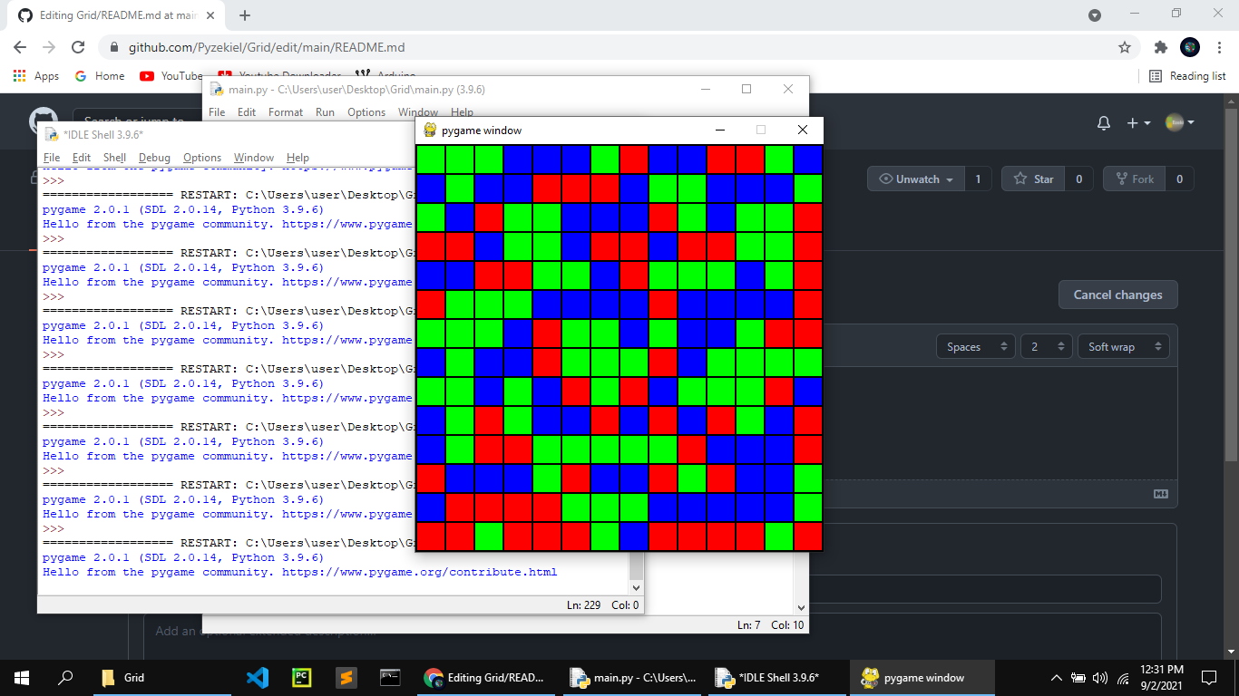Open the Wi-Fi network tray icon
The image size is (1239, 696).
tap(1123, 678)
